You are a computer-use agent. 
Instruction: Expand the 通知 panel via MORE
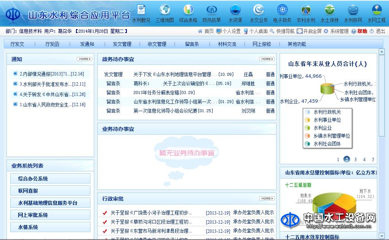click(x=83, y=59)
